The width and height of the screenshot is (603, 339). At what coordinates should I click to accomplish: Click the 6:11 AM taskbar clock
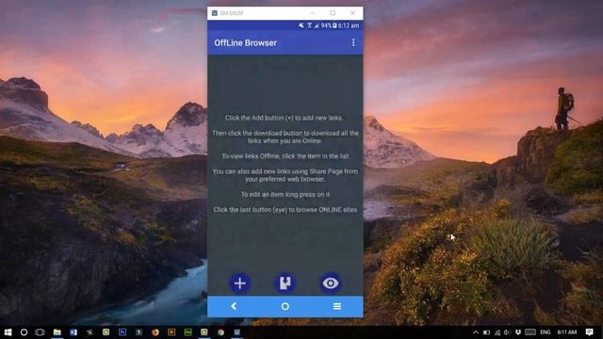[x=567, y=332]
